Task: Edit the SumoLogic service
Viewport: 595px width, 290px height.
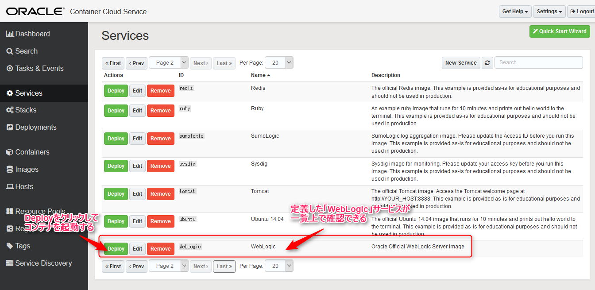Action: pyautogui.click(x=137, y=139)
